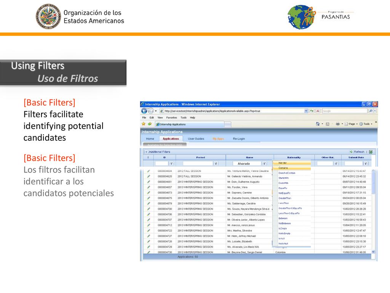This screenshot has height=293, width=390.
Task: Click the browser Home icon
Action: click(x=318, y=124)
